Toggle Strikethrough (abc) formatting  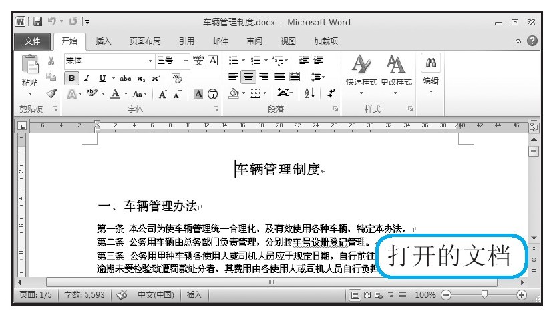[x=125, y=78]
